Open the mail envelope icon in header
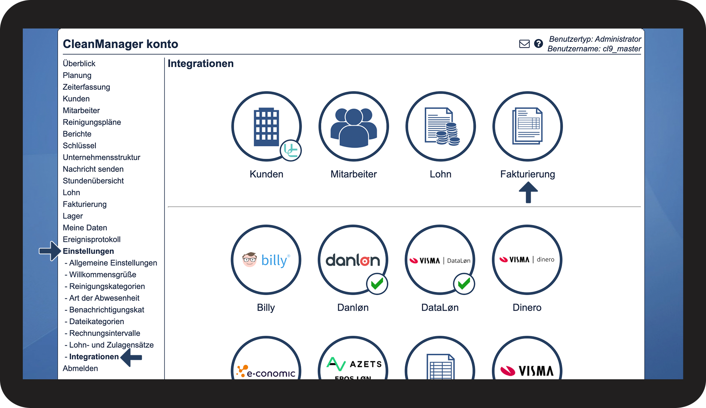This screenshot has height=408, width=706. pyautogui.click(x=524, y=44)
